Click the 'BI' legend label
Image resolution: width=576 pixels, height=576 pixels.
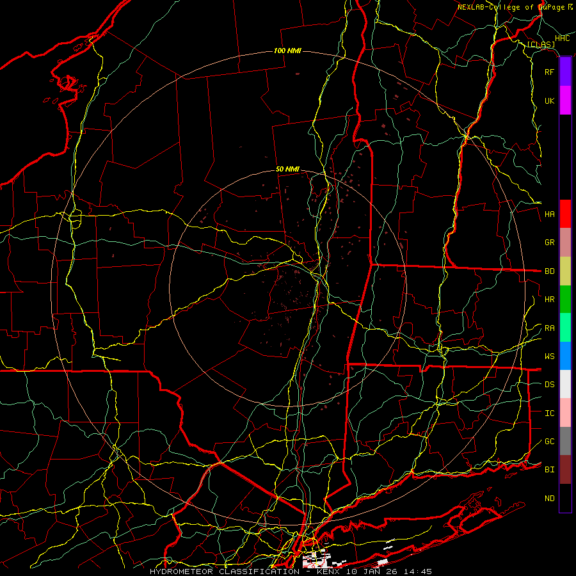pyautogui.click(x=549, y=470)
